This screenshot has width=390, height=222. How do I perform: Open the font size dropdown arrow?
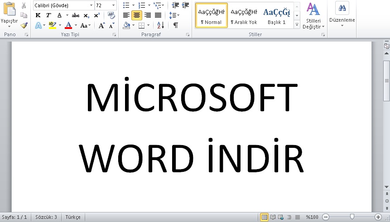(113, 5)
